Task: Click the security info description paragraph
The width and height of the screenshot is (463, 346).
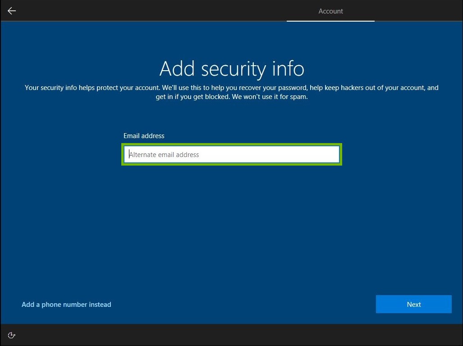Action: click(232, 92)
